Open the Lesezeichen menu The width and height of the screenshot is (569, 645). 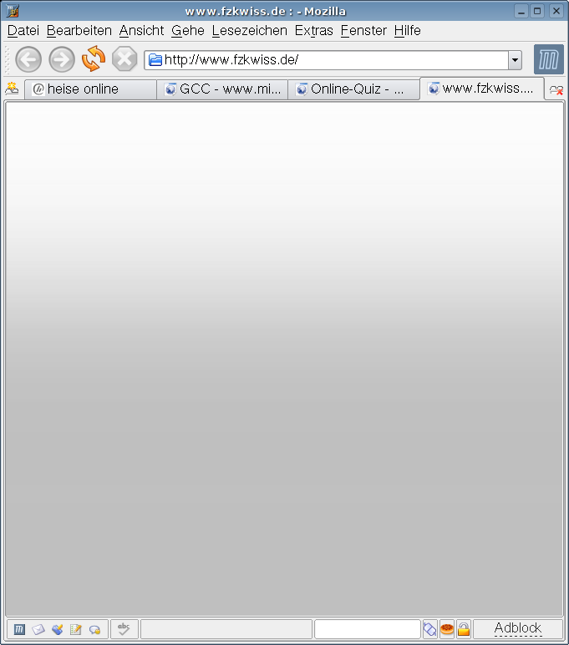249,30
